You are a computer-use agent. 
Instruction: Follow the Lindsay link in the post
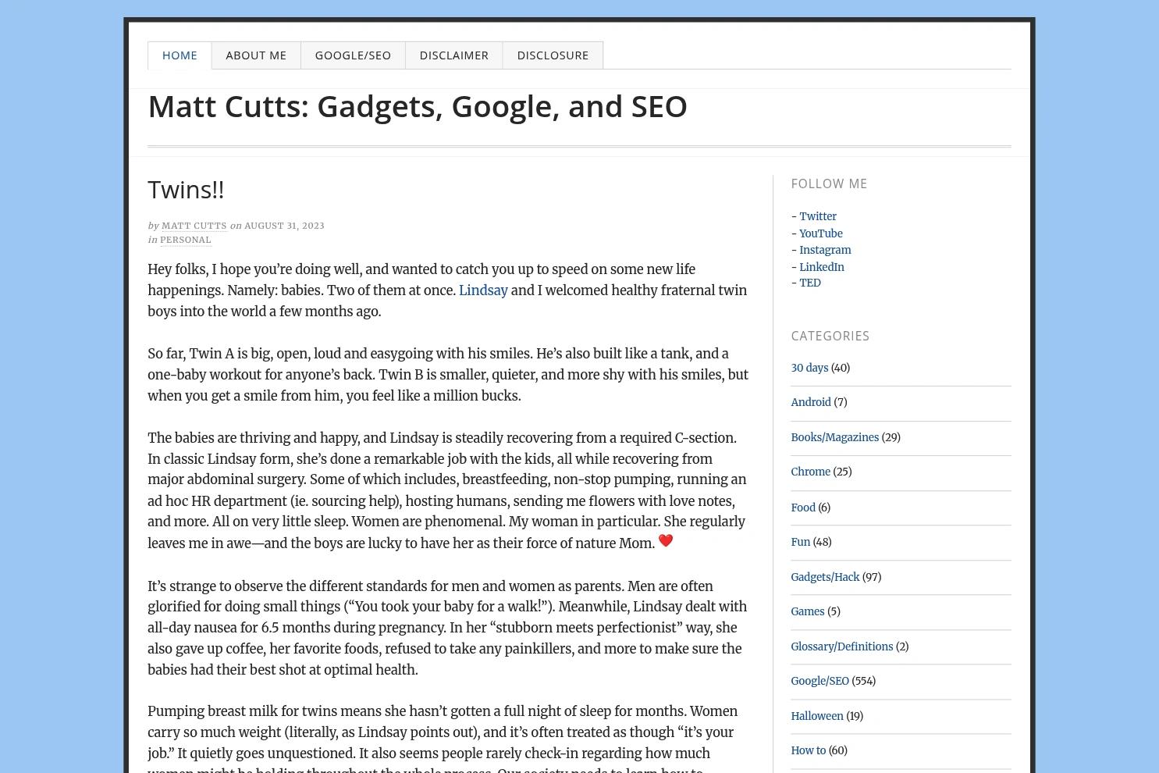tap(482, 290)
